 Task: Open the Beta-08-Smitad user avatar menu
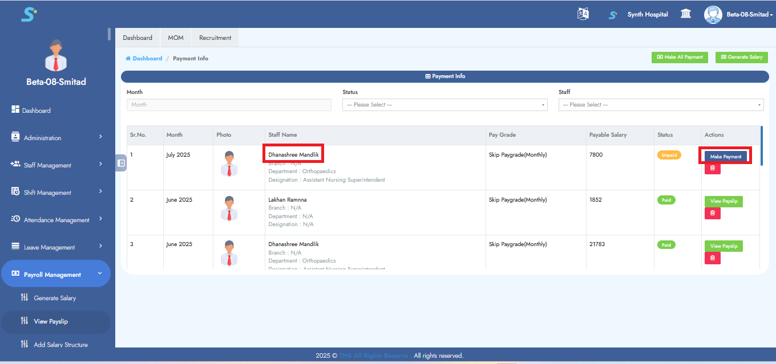click(x=713, y=14)
